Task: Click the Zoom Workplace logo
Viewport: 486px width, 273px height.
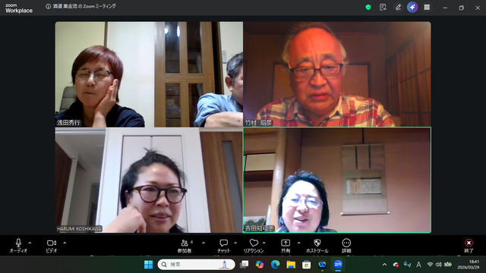Action: pos(18,8)
